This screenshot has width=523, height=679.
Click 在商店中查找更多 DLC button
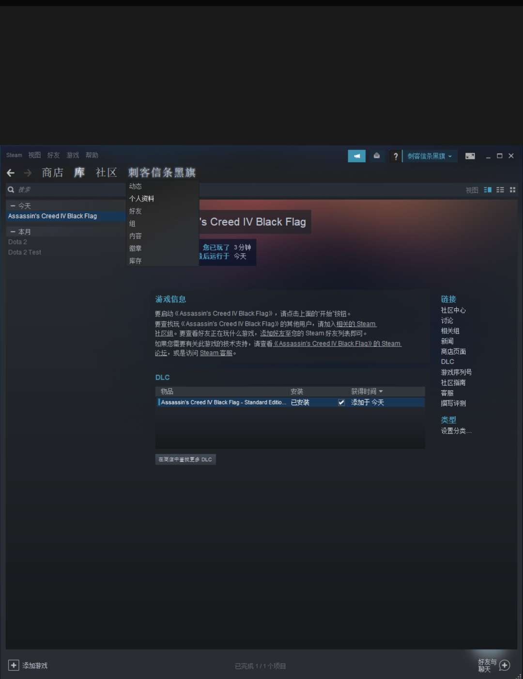185,459
